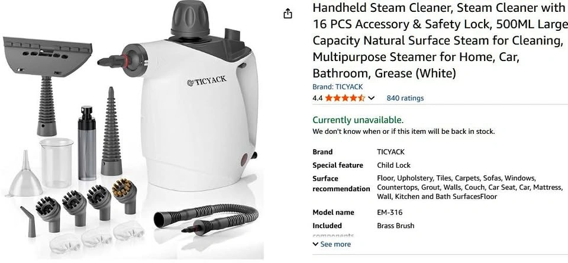Click the brass bristle brush head
Screen dimensions: 568x263
point(124,195)
